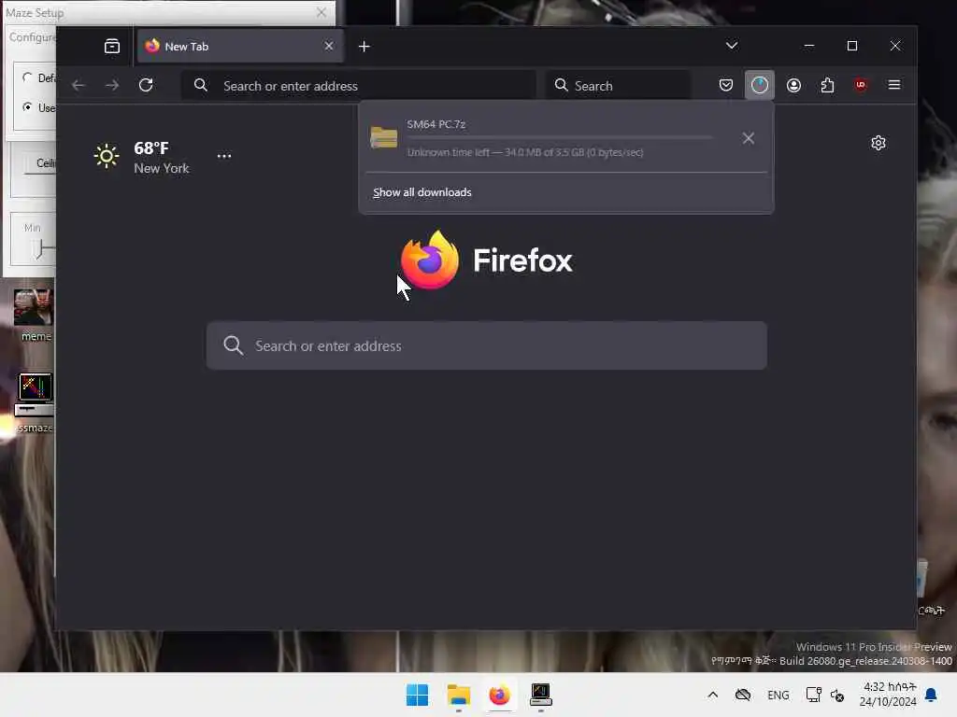Click the maze screensaver taskbar icon

pos(541,695)
